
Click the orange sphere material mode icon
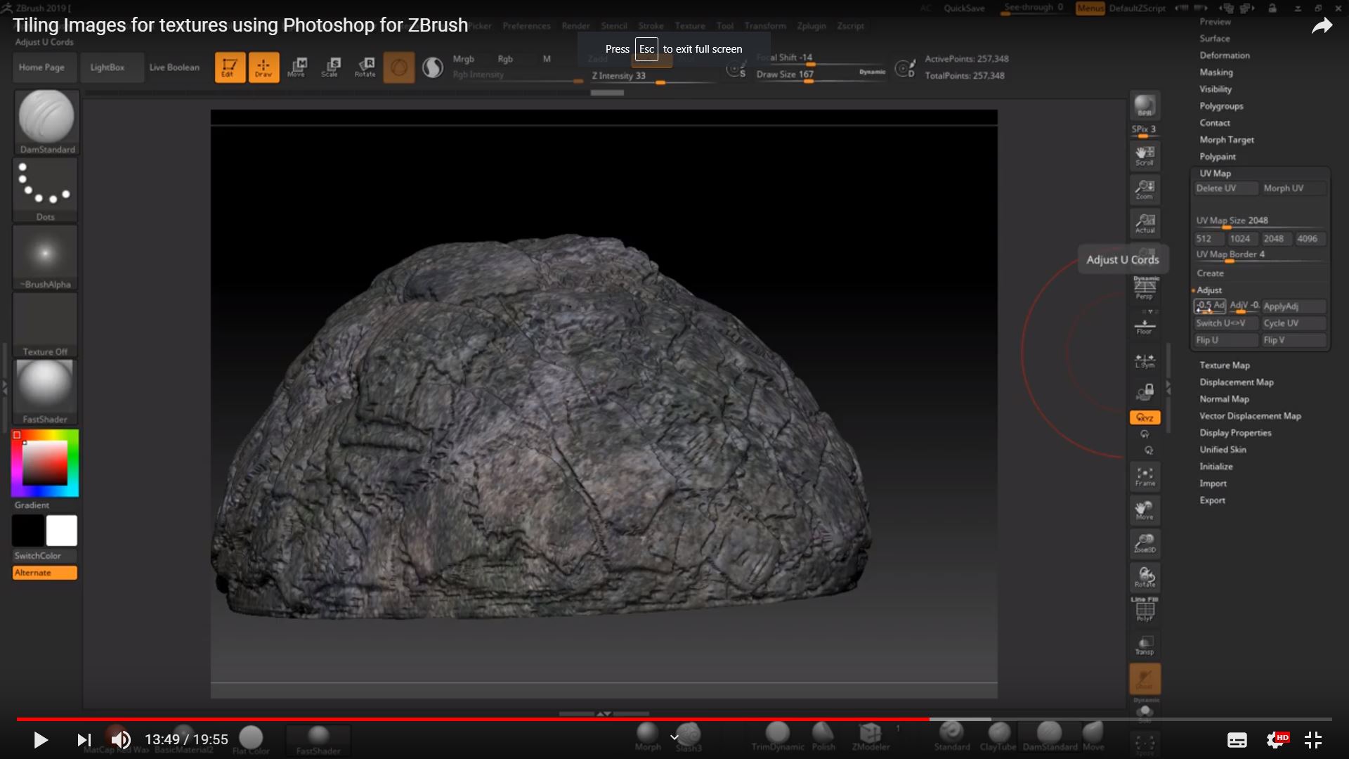pyautogui.click(x=398, y=67)
